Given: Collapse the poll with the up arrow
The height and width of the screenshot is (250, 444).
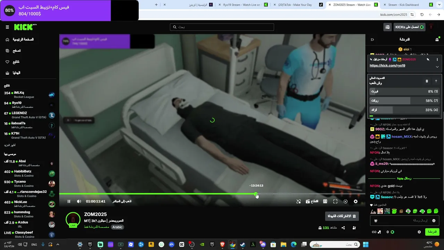Looking at the screenshot, I should pos(436,81).
